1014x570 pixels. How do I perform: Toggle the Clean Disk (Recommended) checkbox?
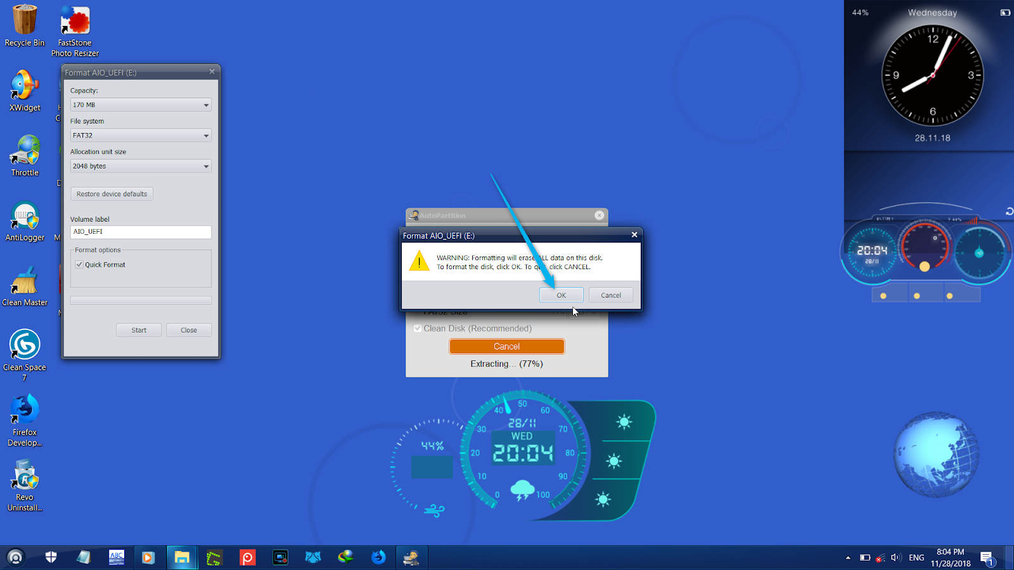pyautogui.click(x=418, y=329)
